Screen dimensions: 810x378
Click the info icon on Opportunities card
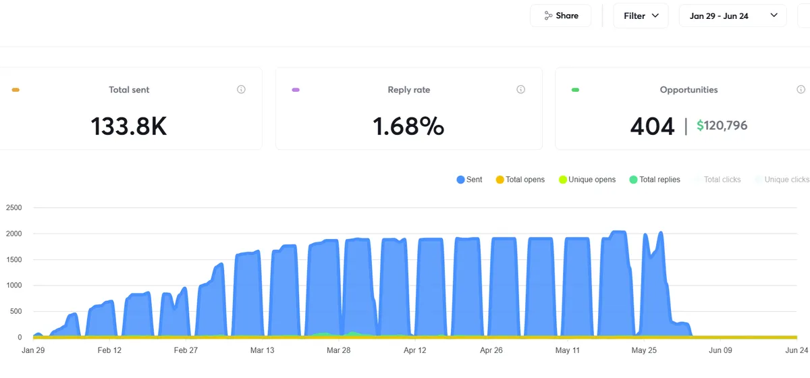coord(801,90)
